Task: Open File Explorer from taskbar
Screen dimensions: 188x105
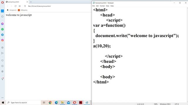Action: (63, 102)
